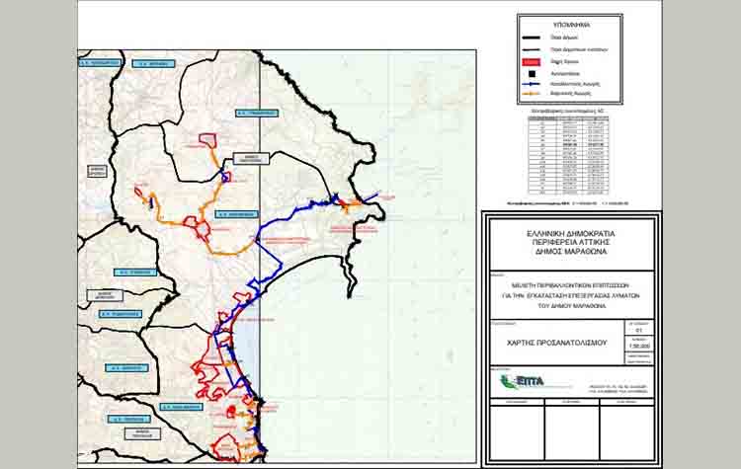Click the coordinates table below the legend

point(568,155)
